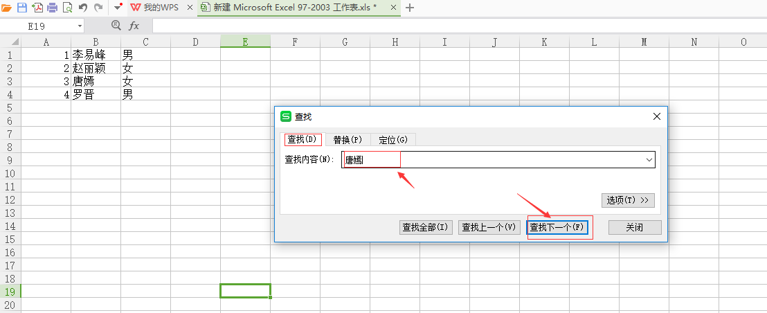This screenshot has width=767, height=313.
Task: Expand the 查找内容 history dropdown
Action: tap(649, 159)
